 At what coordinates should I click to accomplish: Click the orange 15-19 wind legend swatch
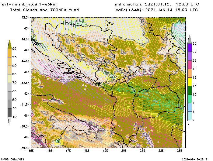point(190,73)
